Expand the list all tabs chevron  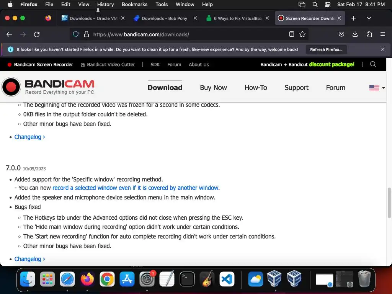click(x=369, y=18)
